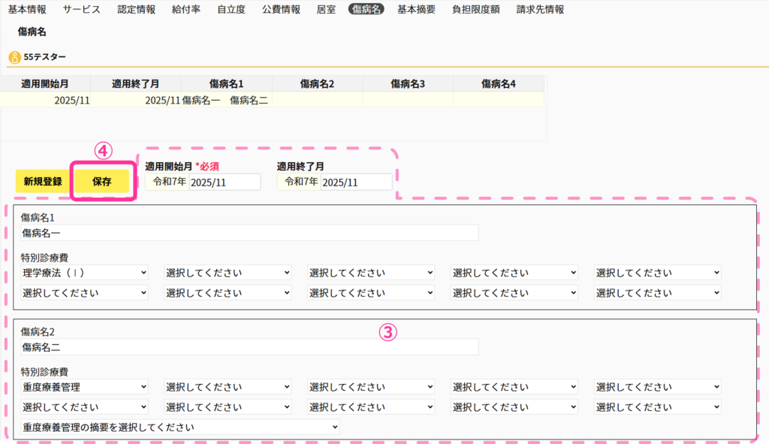Open the 請求先情報 tab
Screen dimensions: 769x444
pyautogui.click(x=540, y=10)
